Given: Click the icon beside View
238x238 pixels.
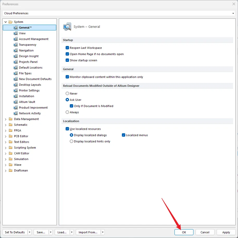Looking at the screenshot, I should 16,33.
